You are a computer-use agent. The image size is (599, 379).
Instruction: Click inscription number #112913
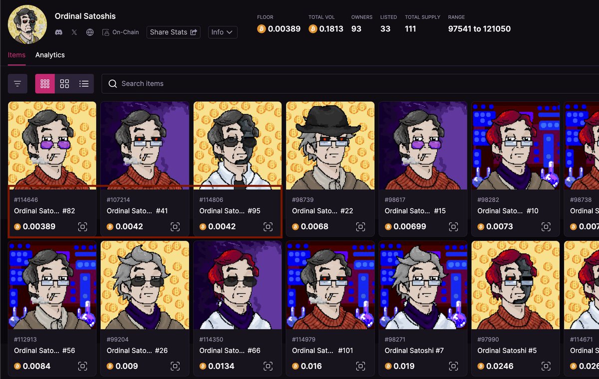coord(26,340)
